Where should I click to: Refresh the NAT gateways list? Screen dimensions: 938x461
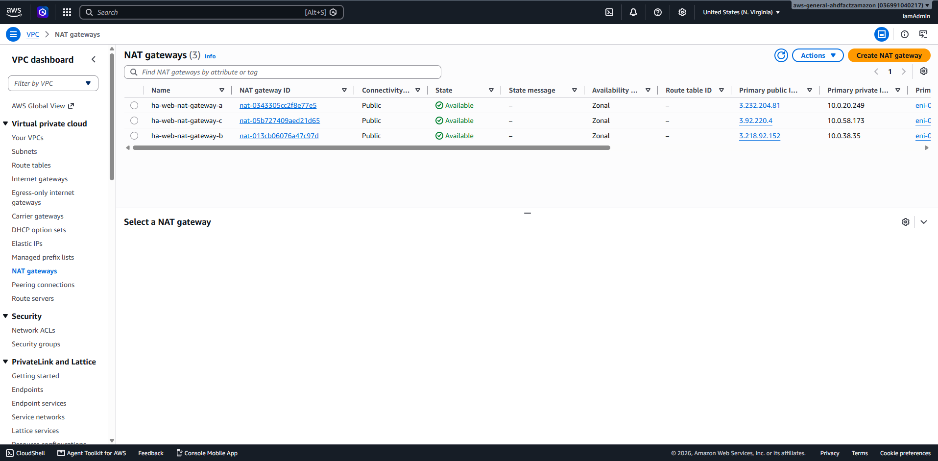click(x=781, y=55)
